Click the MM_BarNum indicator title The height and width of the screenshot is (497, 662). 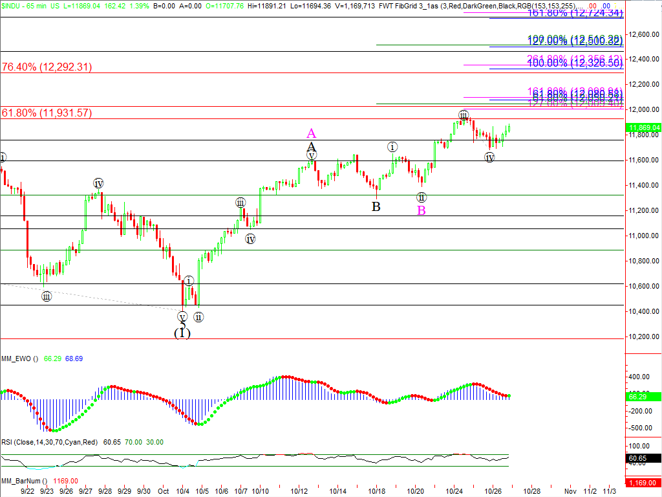coord(23,481)
